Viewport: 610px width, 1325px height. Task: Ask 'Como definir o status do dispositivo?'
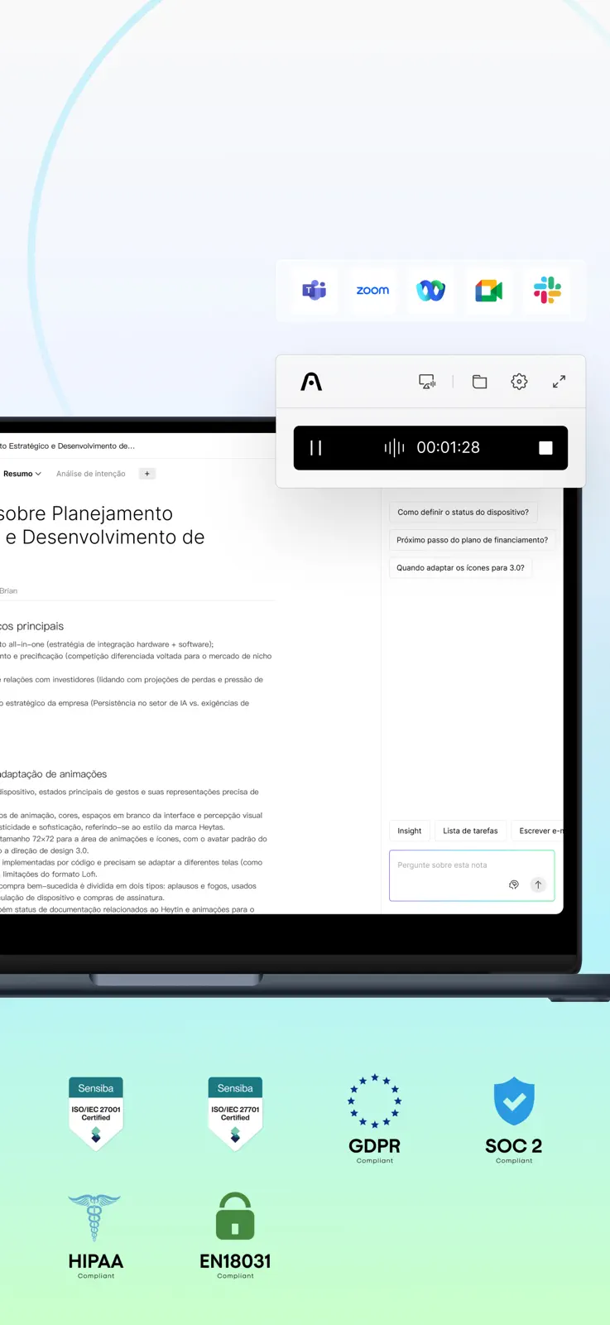[x=463, y=513]
